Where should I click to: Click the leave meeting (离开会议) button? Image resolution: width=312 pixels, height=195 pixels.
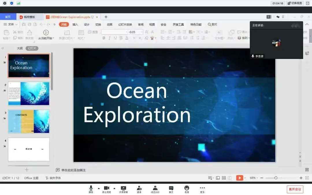(x=295, y=189)
